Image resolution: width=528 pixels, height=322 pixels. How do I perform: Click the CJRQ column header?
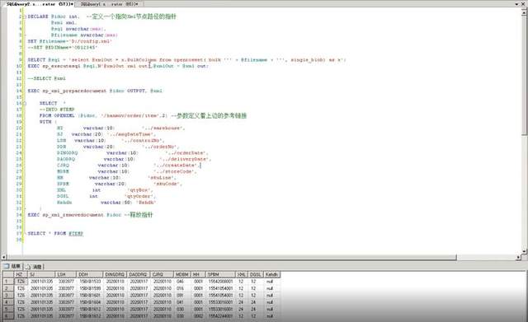[x=163, y=274]
